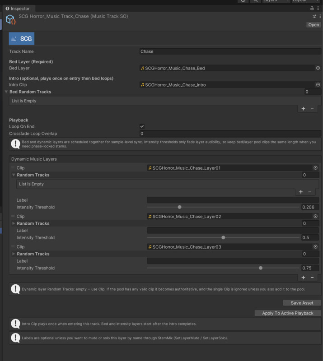Image resolution: width=323 pixels, height=361 pixels.
Task: Edit Bed Random Tracks size field
Action: [x=313, y=92]
